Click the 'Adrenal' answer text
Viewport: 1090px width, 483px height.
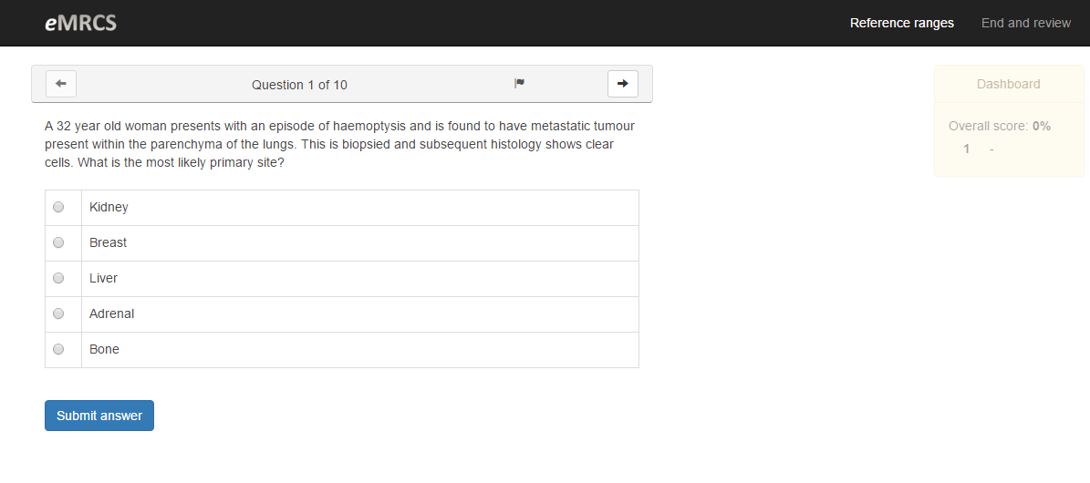111,314
